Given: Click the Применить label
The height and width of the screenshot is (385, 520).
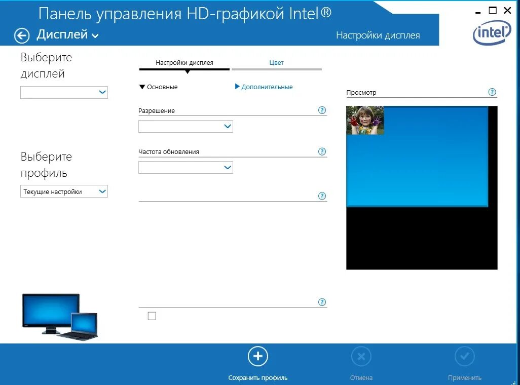Looking at the screenshot, I should (x=465, y=378).
